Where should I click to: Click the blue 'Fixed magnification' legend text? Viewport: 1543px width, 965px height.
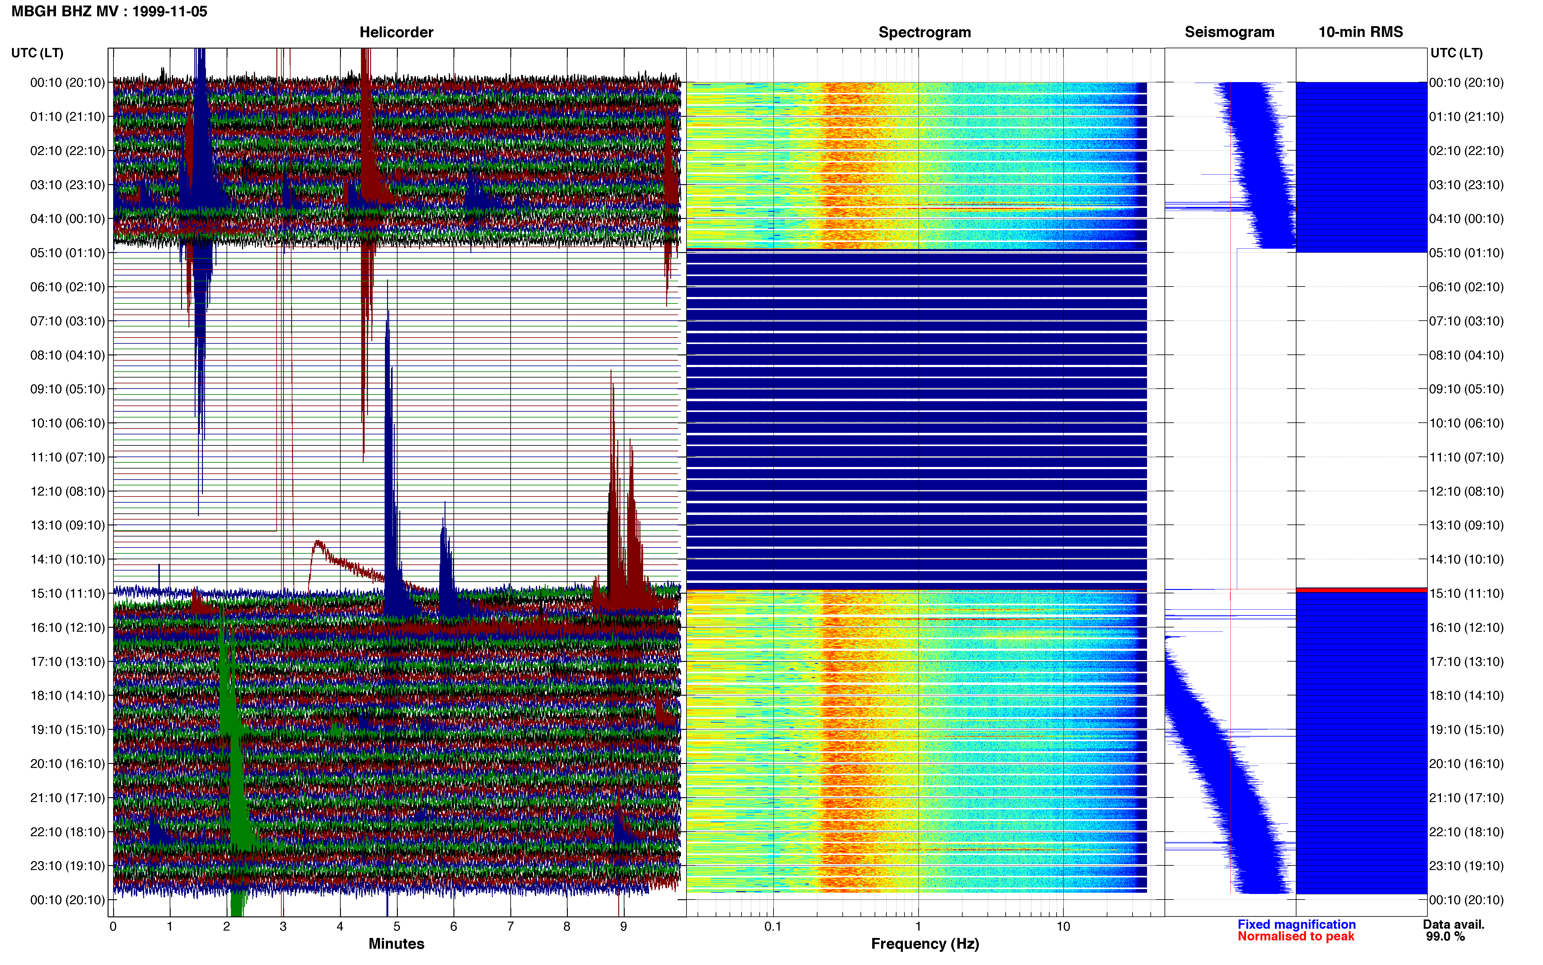pos(1296,924)
